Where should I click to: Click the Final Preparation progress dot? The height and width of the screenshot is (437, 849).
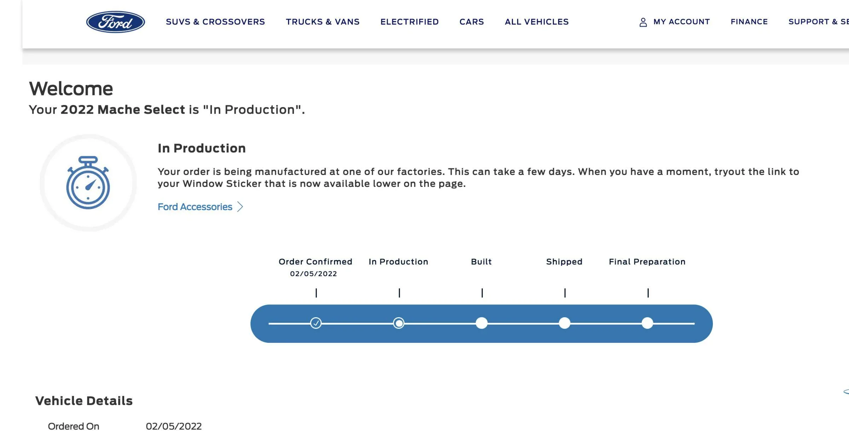(647, 323)
